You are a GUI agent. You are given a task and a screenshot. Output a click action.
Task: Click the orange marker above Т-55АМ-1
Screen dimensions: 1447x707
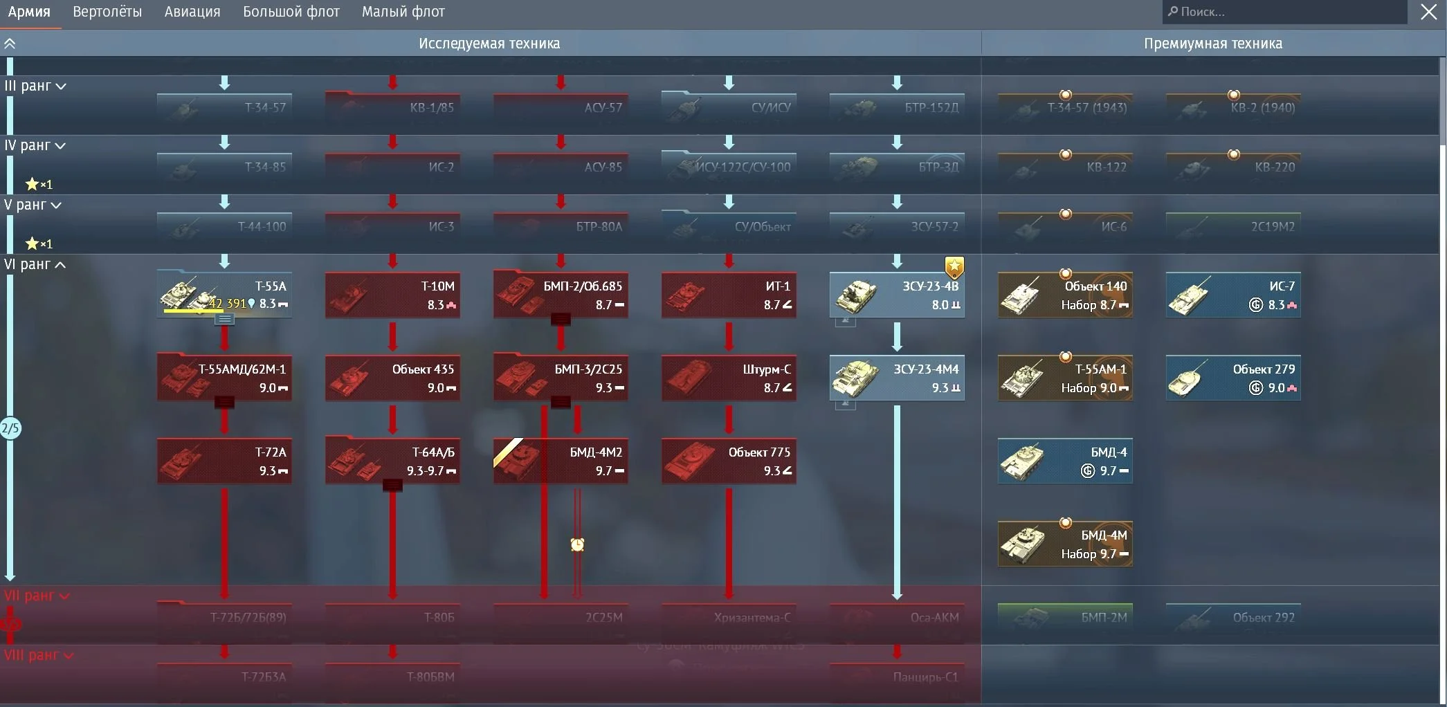(1066, 357)
